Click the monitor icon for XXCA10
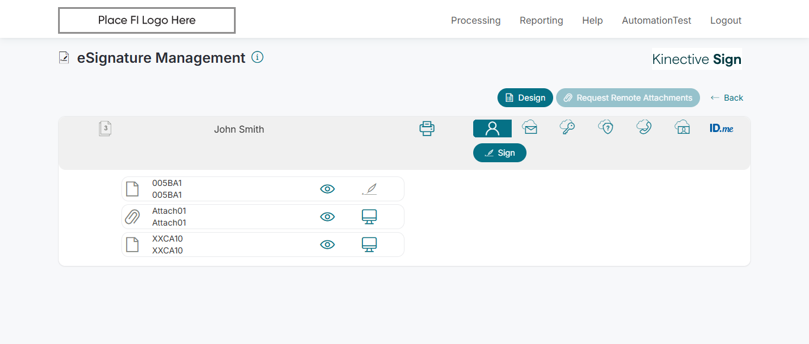This screenshot has width=809, height=344. (369, 245)
